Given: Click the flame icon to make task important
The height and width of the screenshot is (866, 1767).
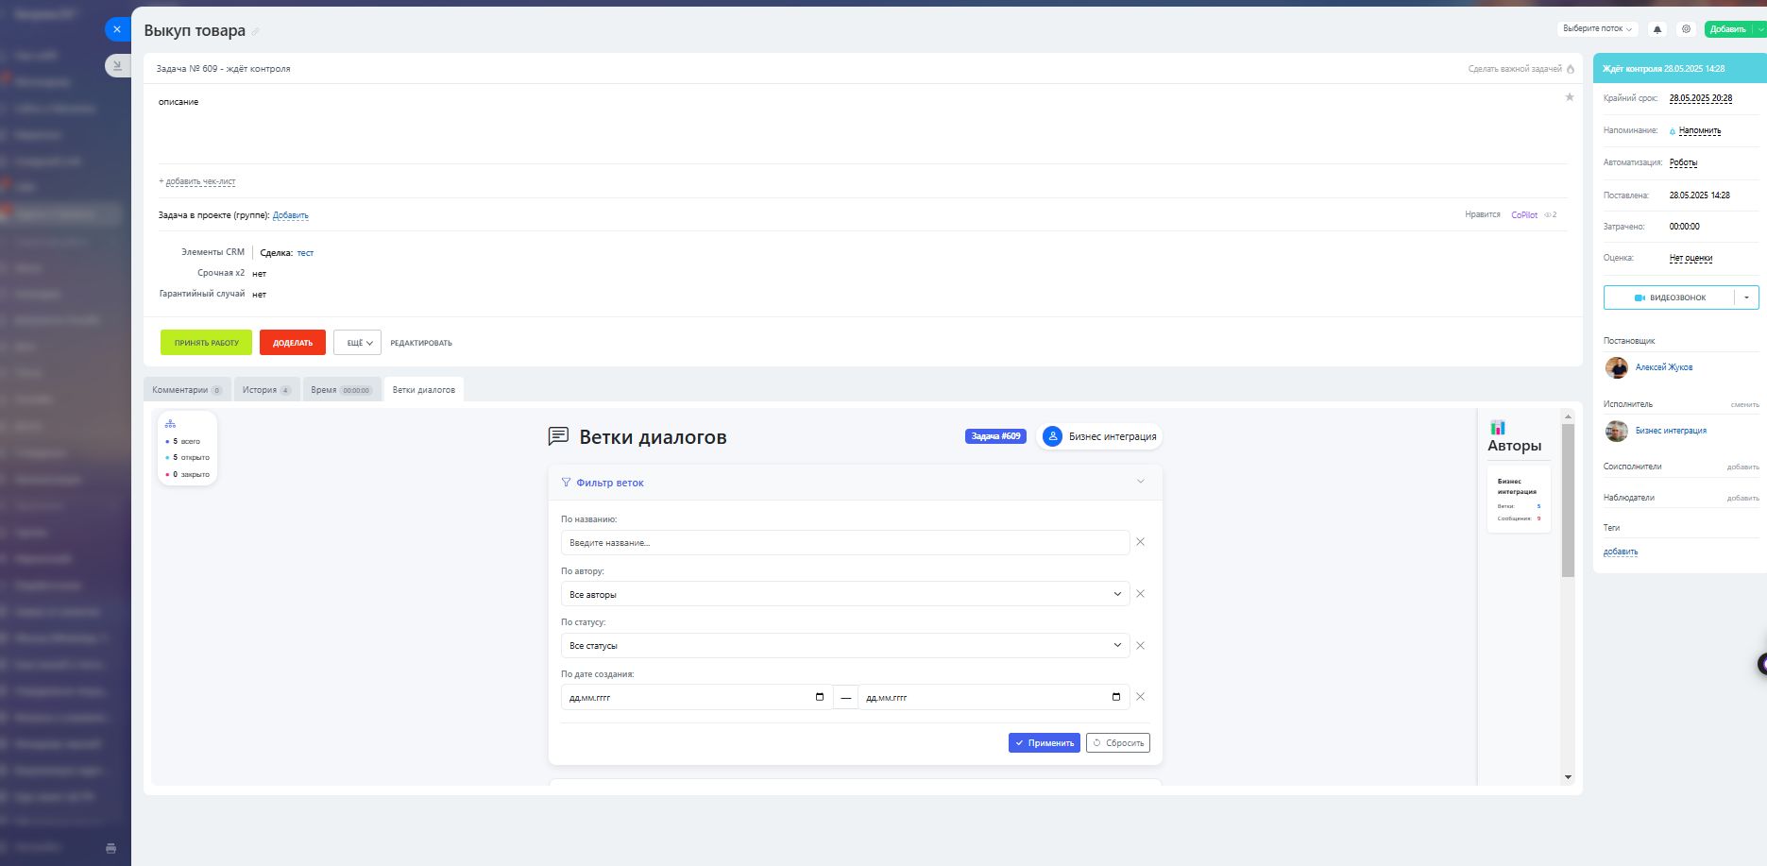Looking at the screenshot, I should point(1571,69).
